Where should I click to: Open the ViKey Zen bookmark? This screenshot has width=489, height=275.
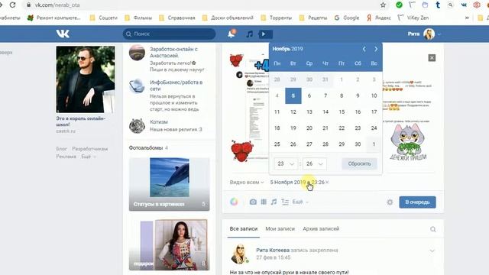[x=413, y=18]
